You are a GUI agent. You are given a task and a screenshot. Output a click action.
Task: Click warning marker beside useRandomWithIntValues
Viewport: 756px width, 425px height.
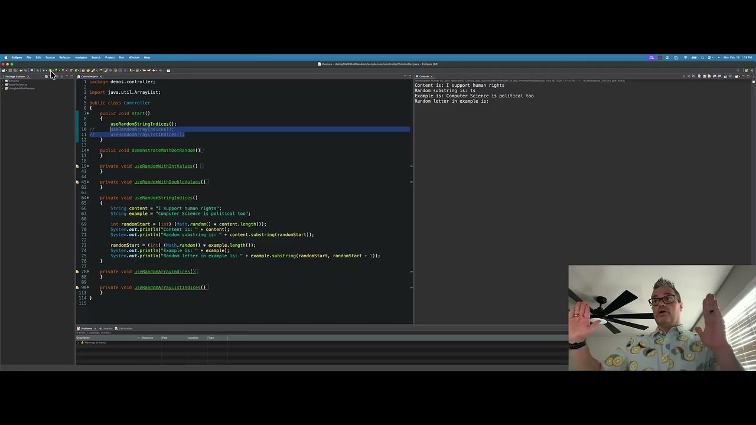77,166
